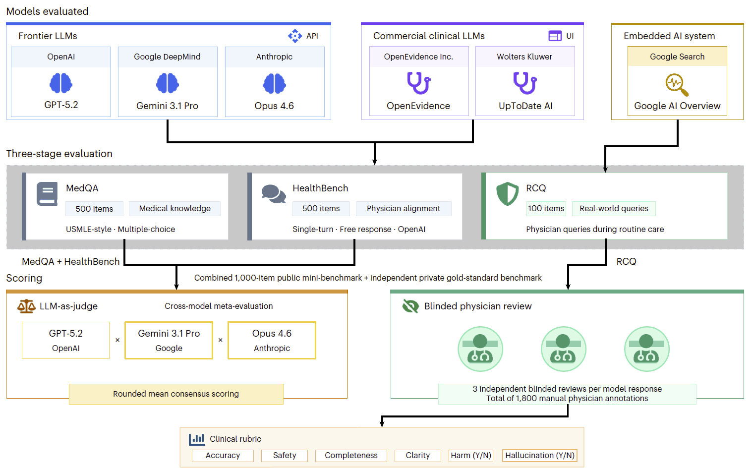Viewport: 753px width, 472px height.
Task: Click the Gemini 3.1 Pro label under Google DeepMind
Action: click(168, 106)
